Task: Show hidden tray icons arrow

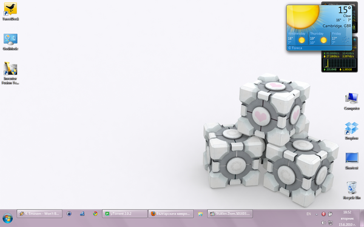Action: pos(317,214)
